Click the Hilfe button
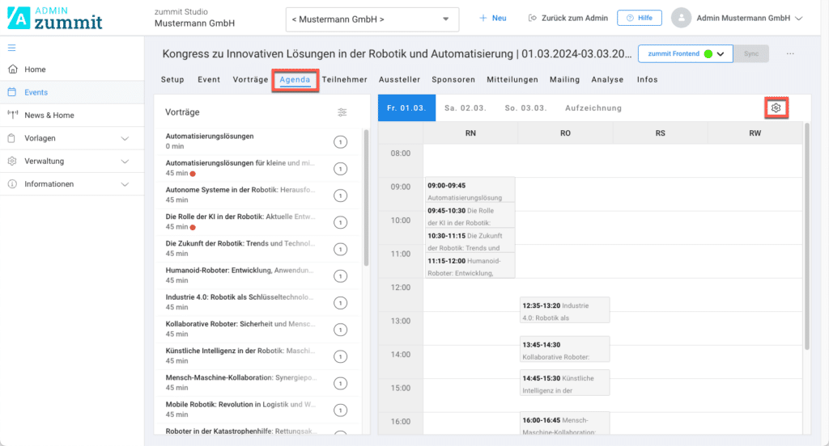The width and height of the screenshot is (829, 446). 639,18
